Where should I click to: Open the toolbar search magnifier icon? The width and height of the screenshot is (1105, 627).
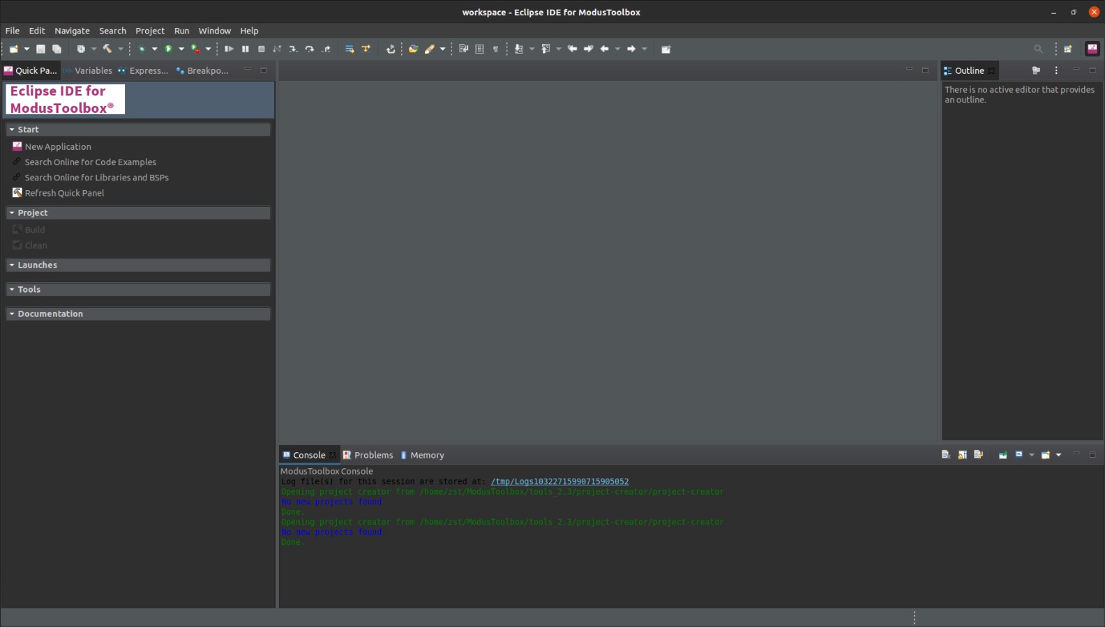click(1038, 49)
